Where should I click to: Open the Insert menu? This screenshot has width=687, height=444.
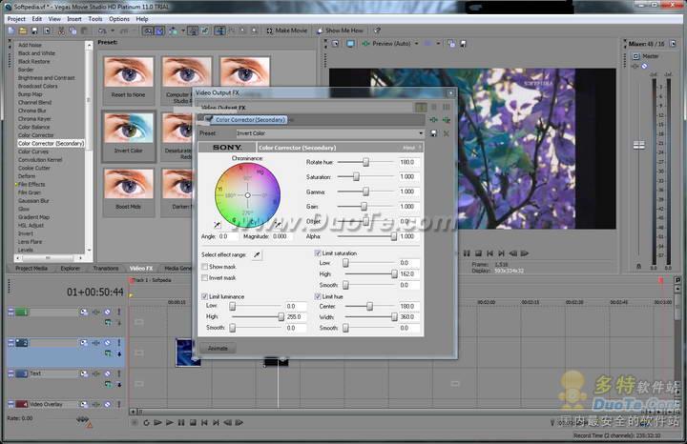coord(74,18)
